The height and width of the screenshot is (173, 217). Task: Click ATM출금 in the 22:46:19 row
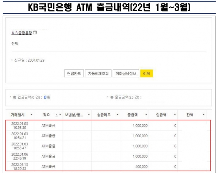pos(48,156)
